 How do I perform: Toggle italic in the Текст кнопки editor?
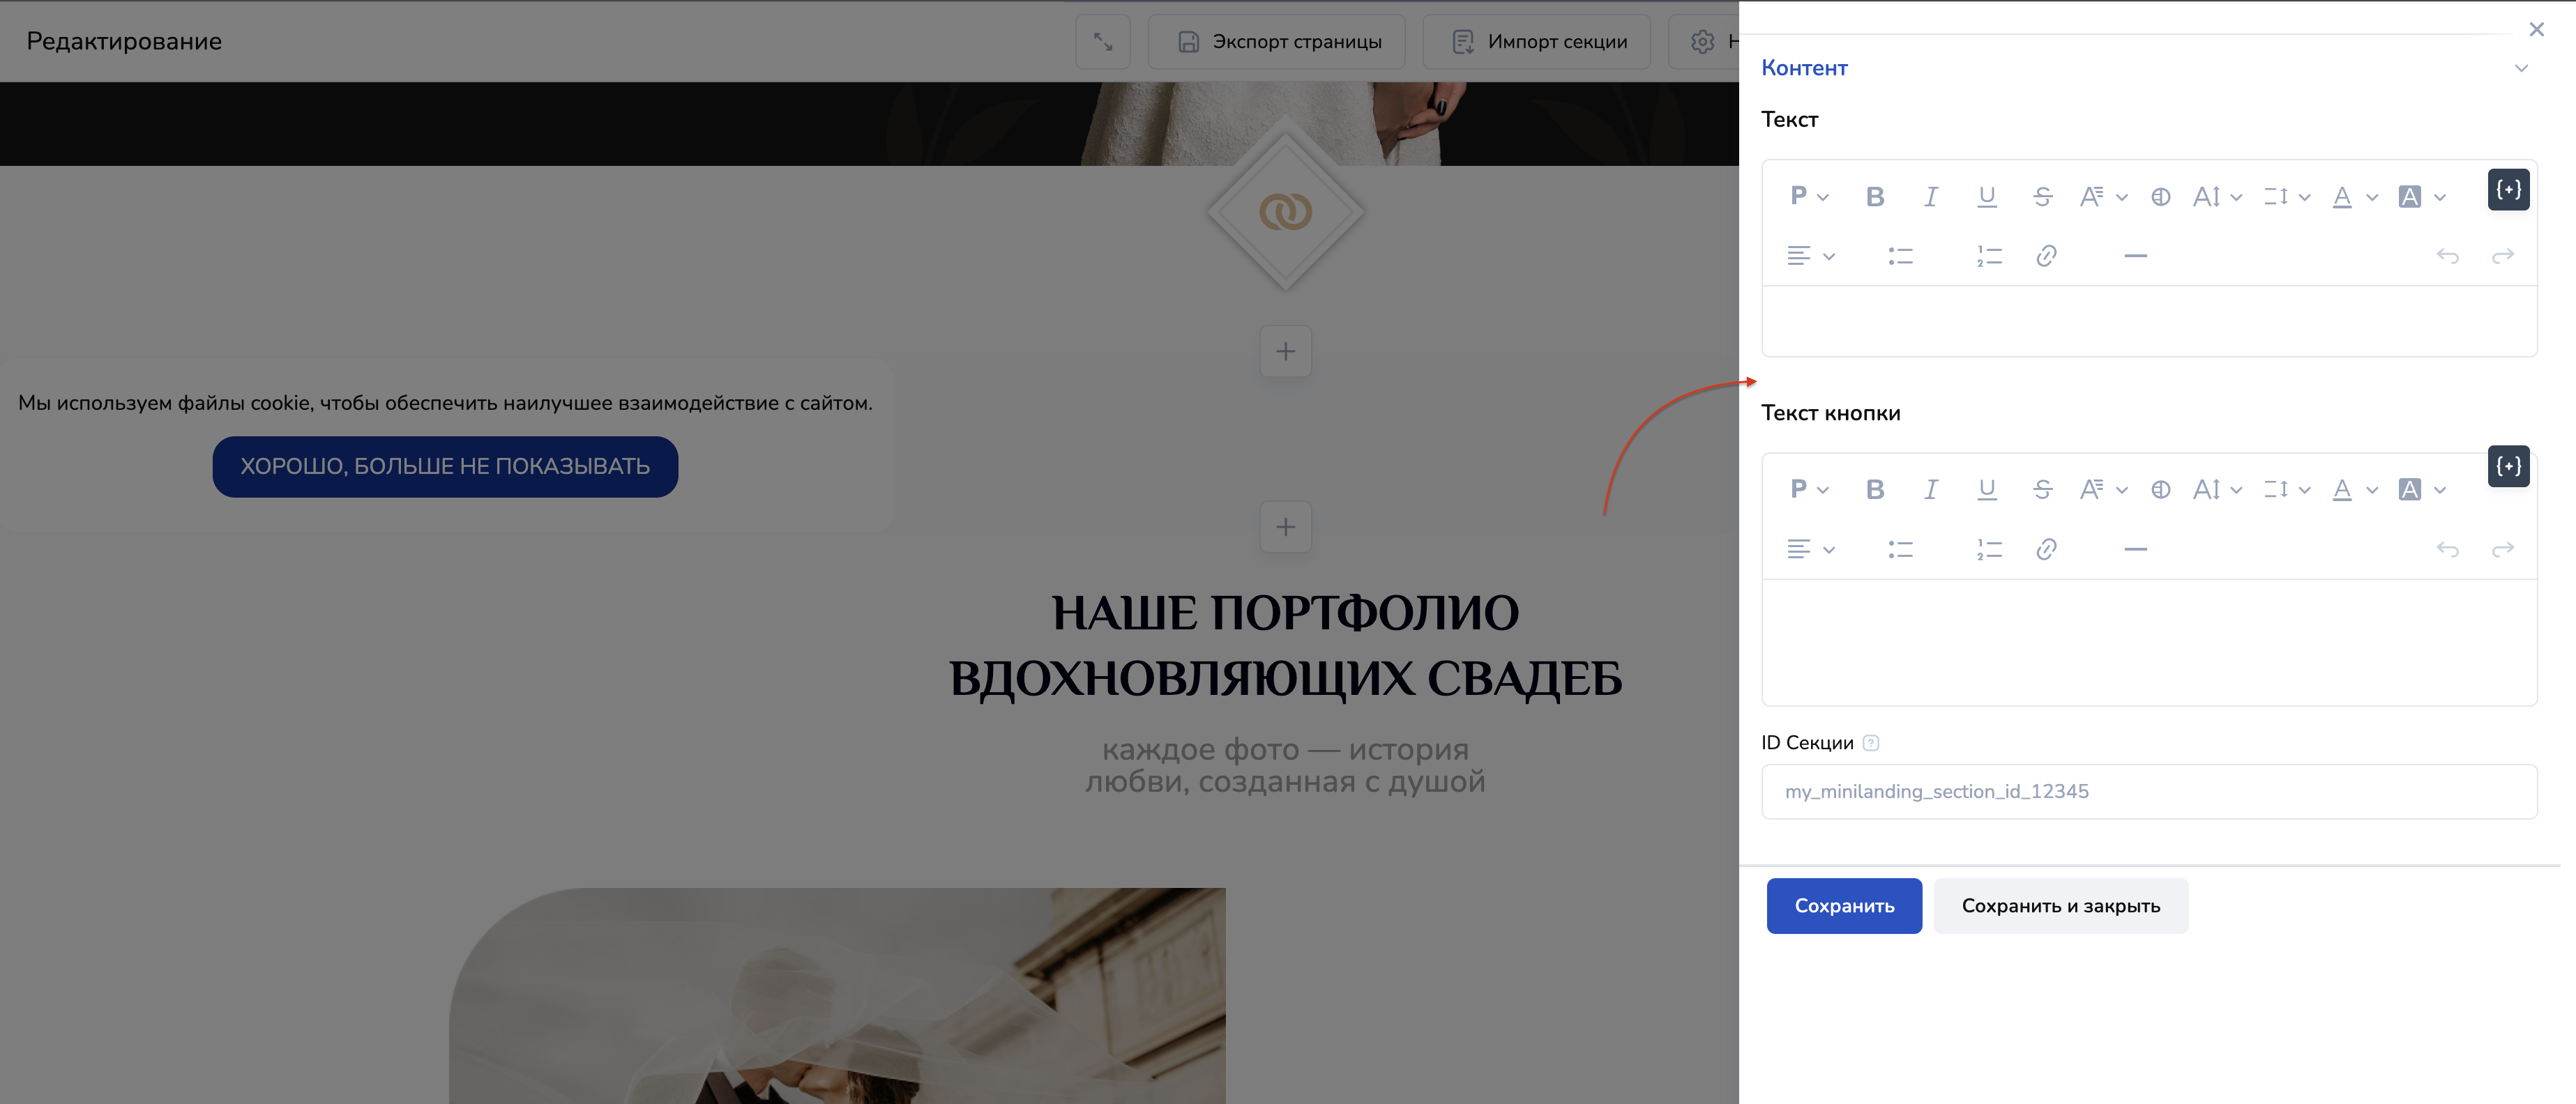[x=1931, y=489]
